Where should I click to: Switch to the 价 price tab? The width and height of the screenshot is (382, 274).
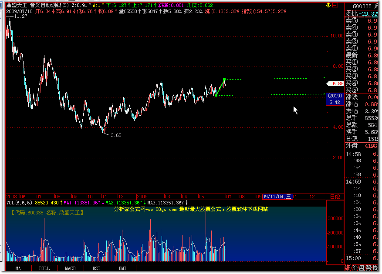(x=355, y=268)
